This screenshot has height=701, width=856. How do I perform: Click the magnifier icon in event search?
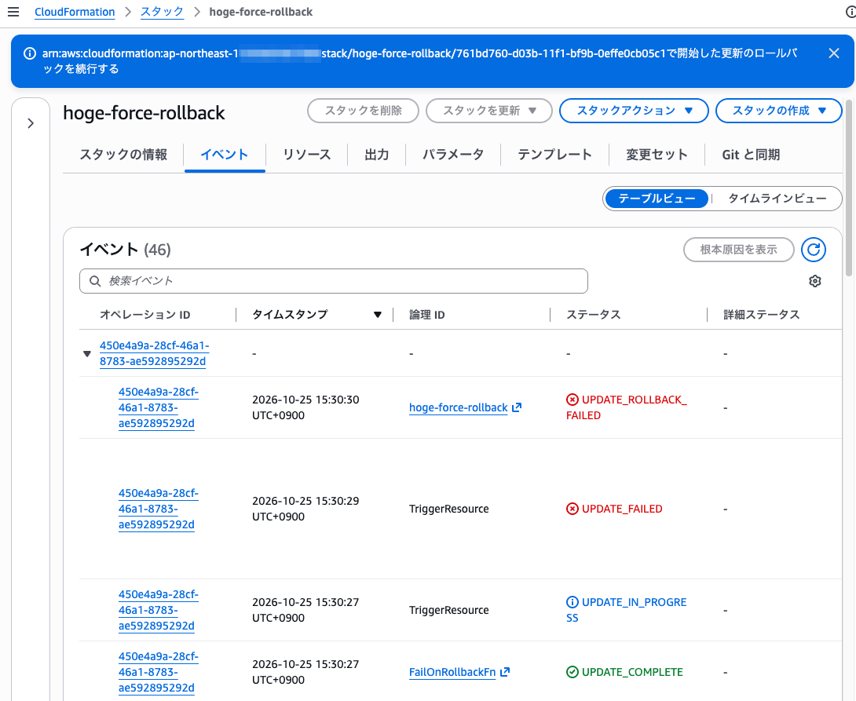(95, 281)
